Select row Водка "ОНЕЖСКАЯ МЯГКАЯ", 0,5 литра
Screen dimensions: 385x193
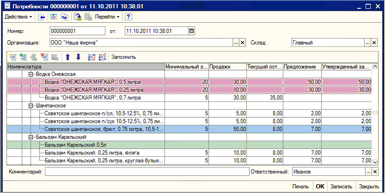pyautogui.click(x=189, y=82)
